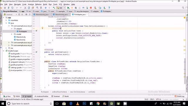Viewport: 188px width, 106px height.
Task: Click the Profile app gauge icon
Action: pos(83,8)
